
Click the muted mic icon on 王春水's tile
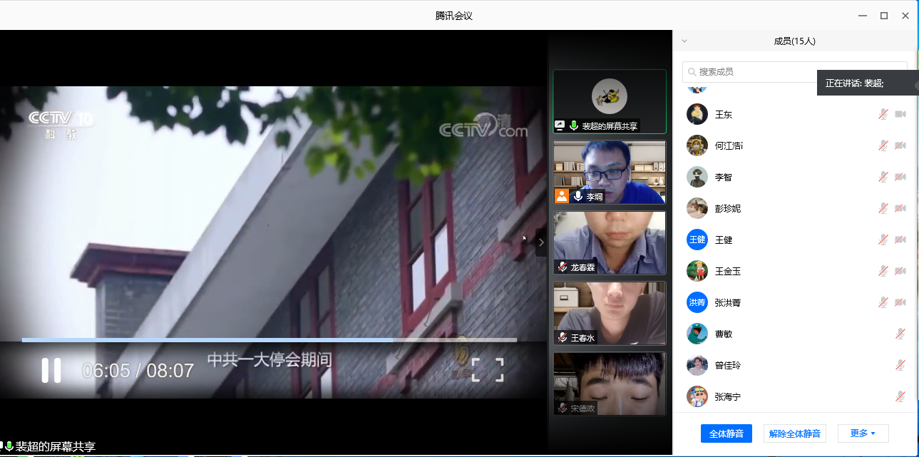[563, 338]
